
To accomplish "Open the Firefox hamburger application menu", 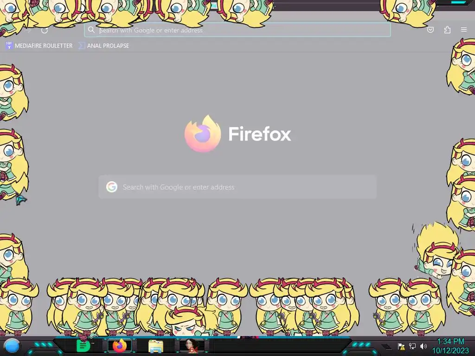I will [x=464, y=30].
